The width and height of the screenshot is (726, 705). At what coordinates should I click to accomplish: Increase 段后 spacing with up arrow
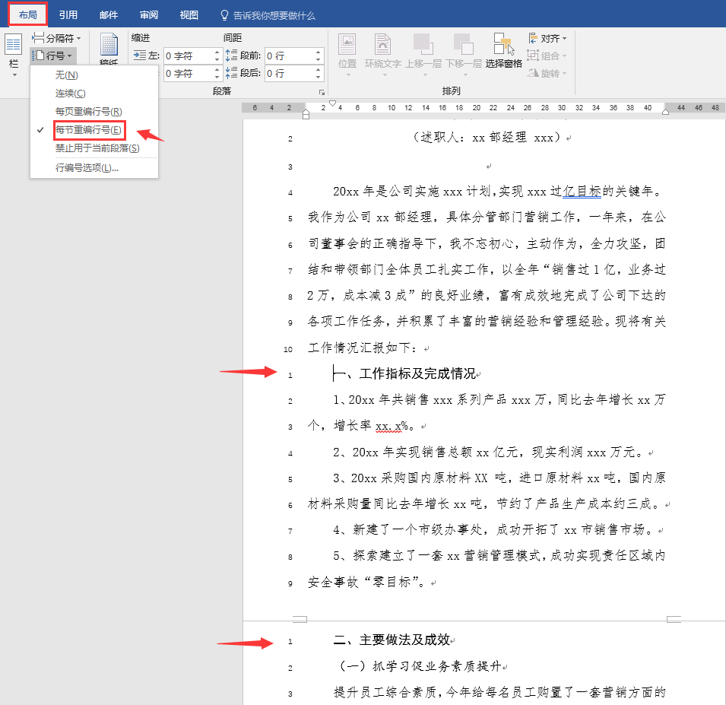pyautogui.click(x=318, y=70)
